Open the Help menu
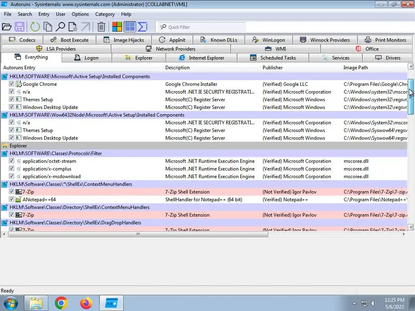 (126, 14)
